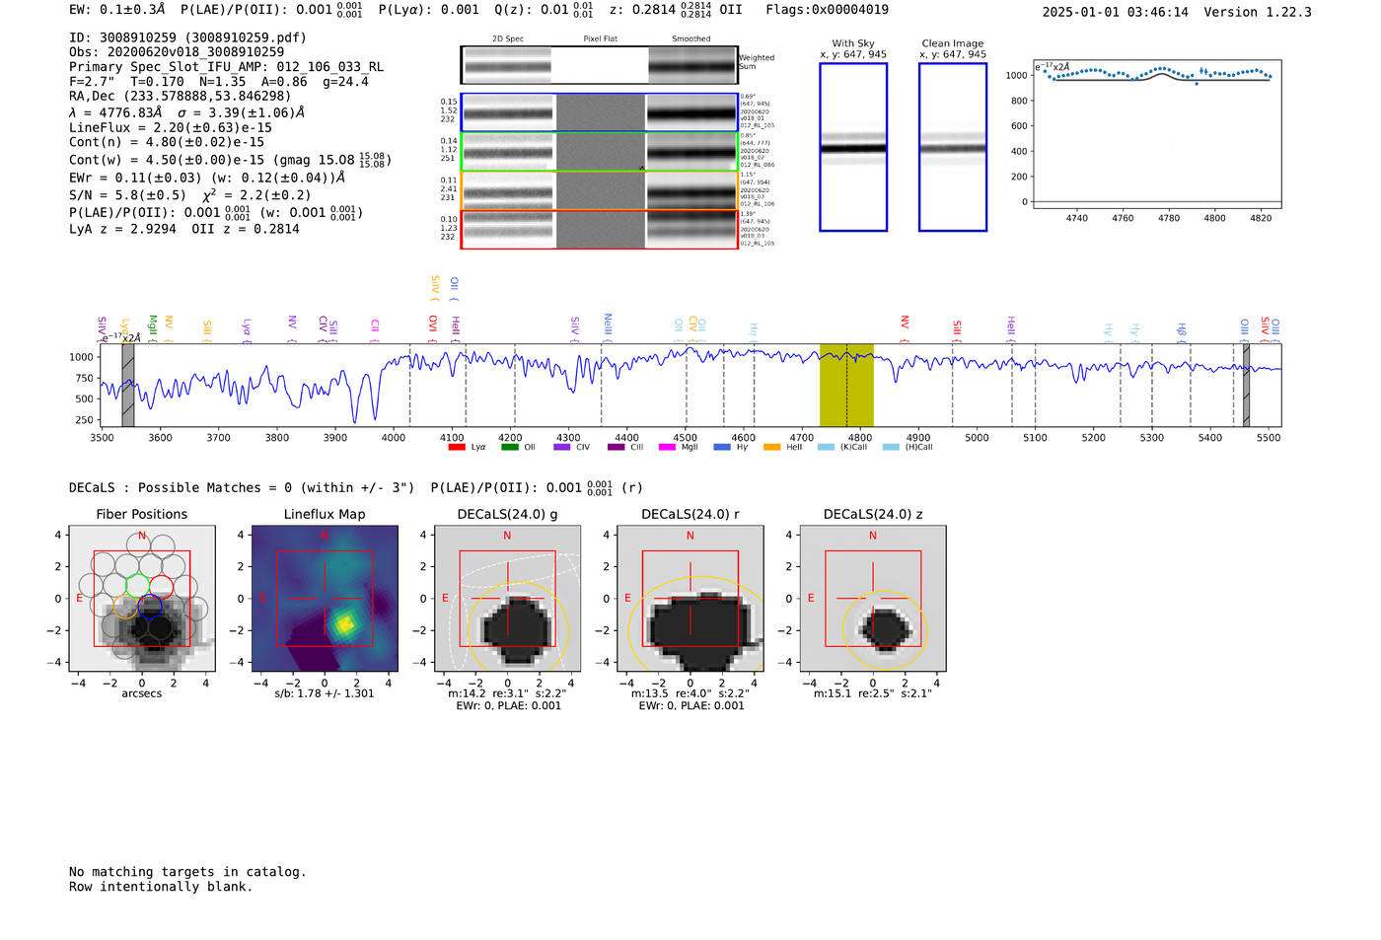
Task: Click the λ = 4776.83Å line
Action: 187,112
